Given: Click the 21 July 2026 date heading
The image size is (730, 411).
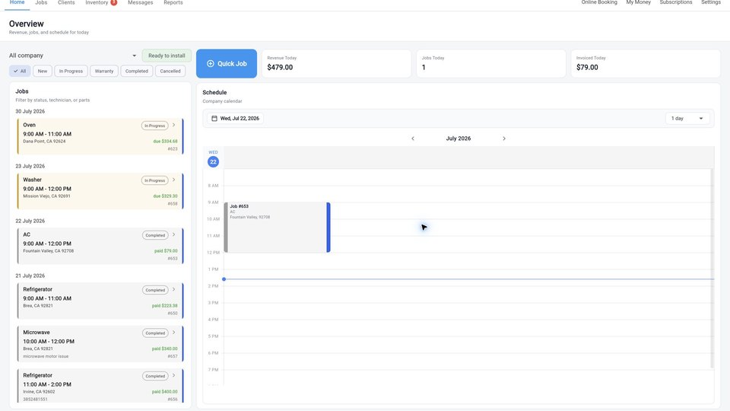Looking at the screenshot, I should click(30, 276).
